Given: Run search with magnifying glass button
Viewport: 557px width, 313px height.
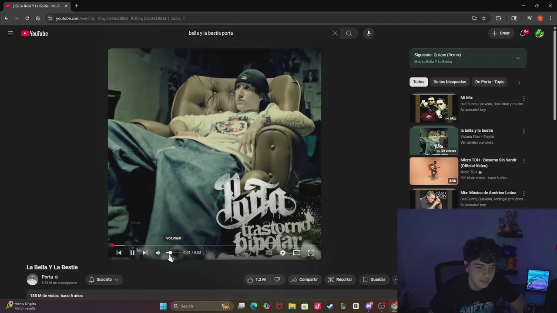Looking at the screenshot, I should tap(349, 33).
